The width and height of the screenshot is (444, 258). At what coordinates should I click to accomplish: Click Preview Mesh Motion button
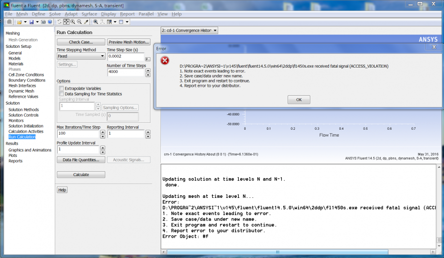pyautogui.click(x=129, y=42)
